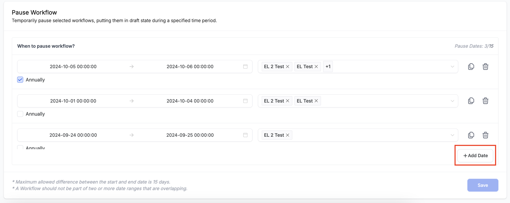The height and width of the screenshot is (203, 510).
Task: Expand workflow dropdown in the second row
Action: 452,101
